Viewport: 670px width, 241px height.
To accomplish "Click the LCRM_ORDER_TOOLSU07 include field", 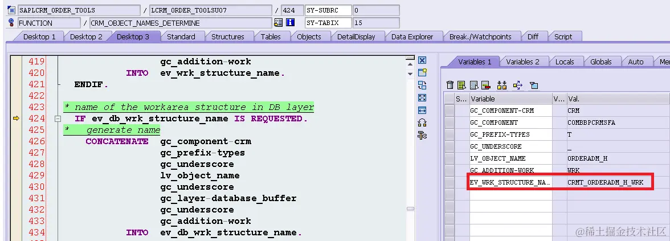I will tap(211, 10).
